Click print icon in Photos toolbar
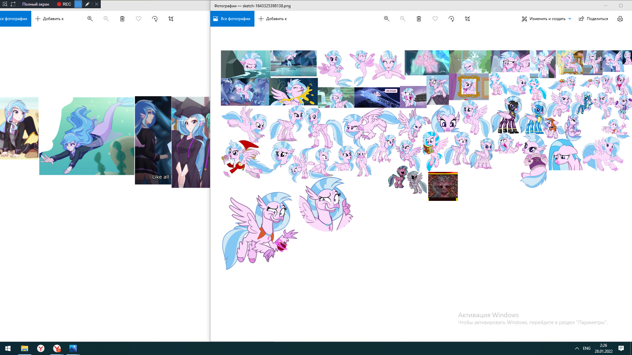Screen dimensions: 632x355 click(x=620, y=19)
